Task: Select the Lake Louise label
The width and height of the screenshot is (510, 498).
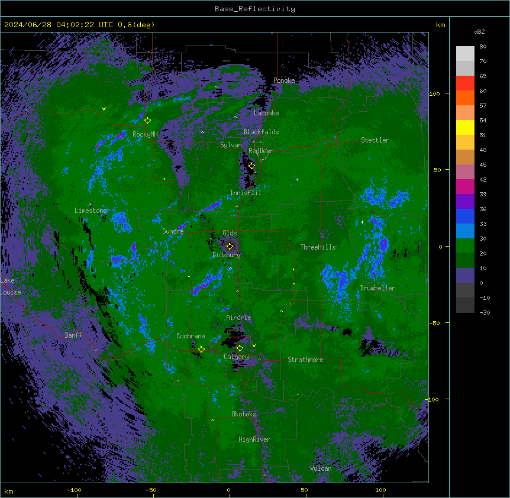Action: coord(11,286)
